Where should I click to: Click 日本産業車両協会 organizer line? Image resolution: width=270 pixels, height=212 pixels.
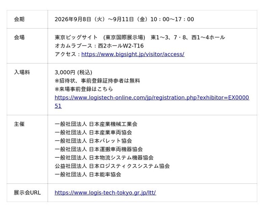[93, 132]
